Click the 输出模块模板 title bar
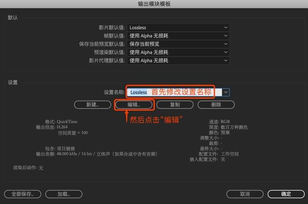The height and width of the screenshot is (204, 308). 154,4
